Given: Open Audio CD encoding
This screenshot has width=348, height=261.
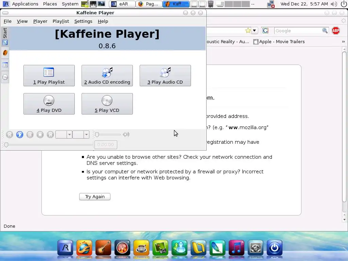Looking at the screenshot, I should click(107, 76).
